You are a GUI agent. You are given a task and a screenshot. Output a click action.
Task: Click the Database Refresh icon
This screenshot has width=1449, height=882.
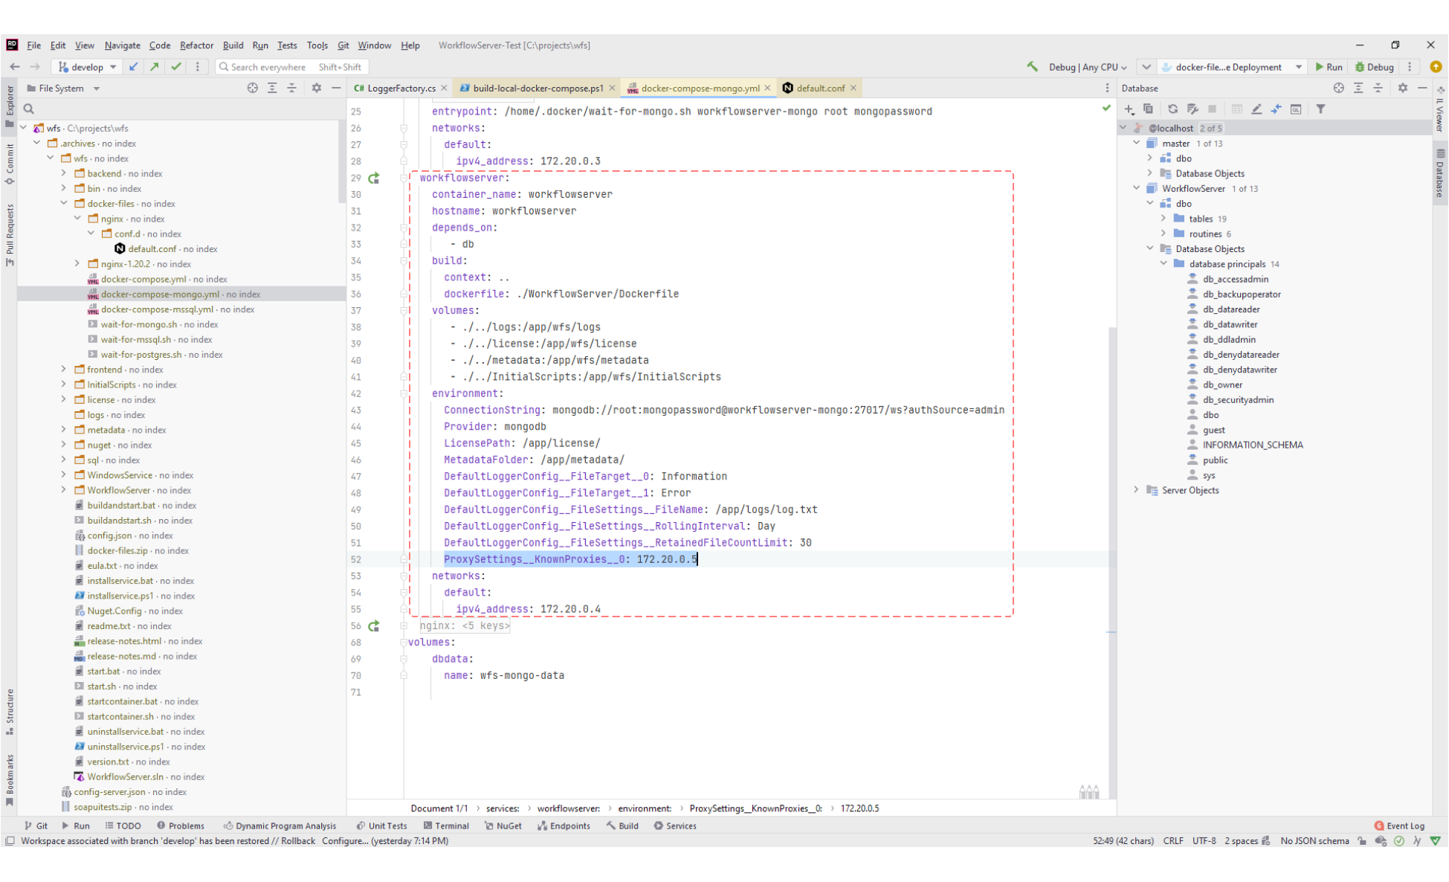pos(1173,109)
